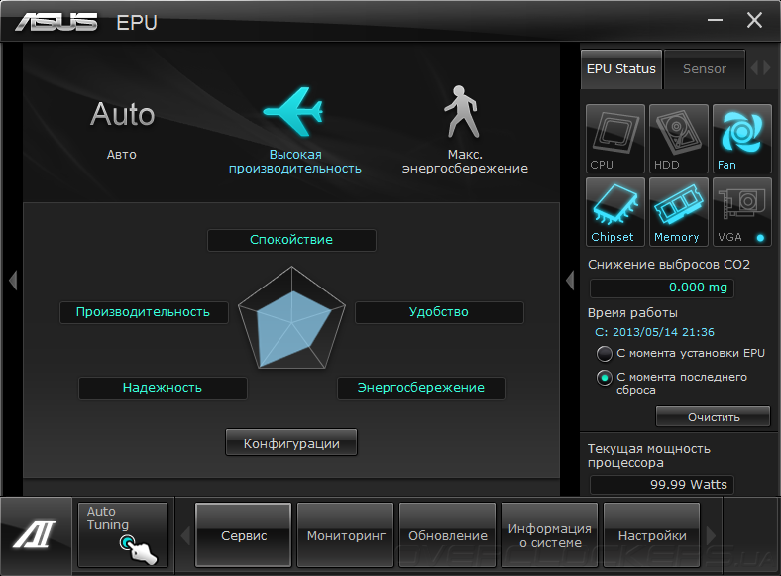This screenshot has width=781, height=576.
Task: Choose the walking man Max power saving mode
Action: [x=465, y=131]
